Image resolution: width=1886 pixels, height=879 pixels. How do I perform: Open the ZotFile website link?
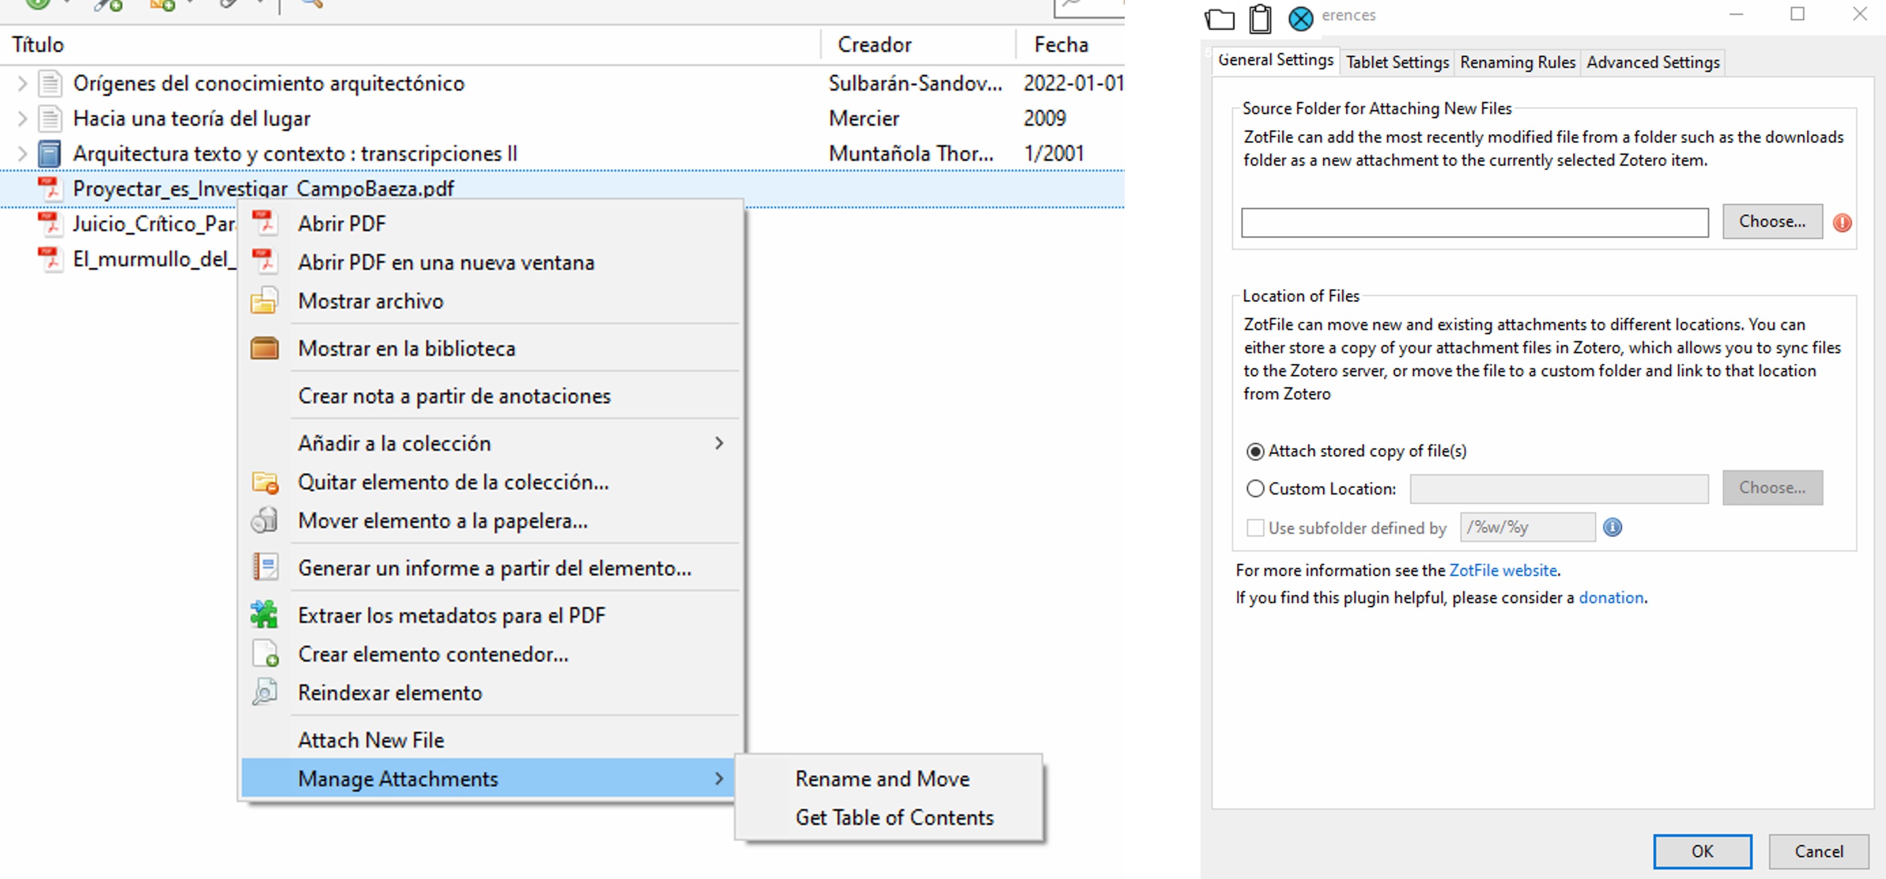click(1502, 570)
